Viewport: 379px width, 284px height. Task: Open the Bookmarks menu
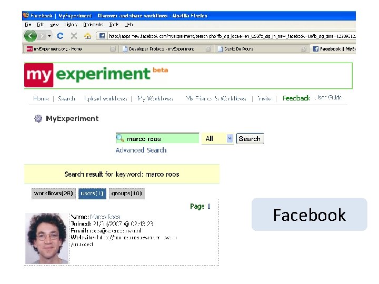(93, 24)
